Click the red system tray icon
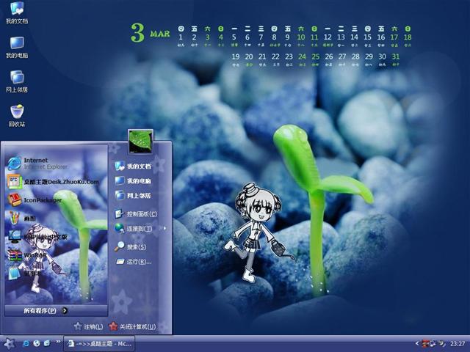The image size is (470, 352). tap(425, 343)
